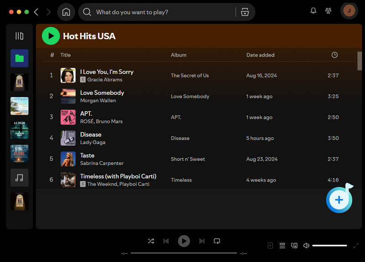Sort by the Album column header
This screenshot has height=262, width=365.
pyautogui.click(x=178, y=55)
